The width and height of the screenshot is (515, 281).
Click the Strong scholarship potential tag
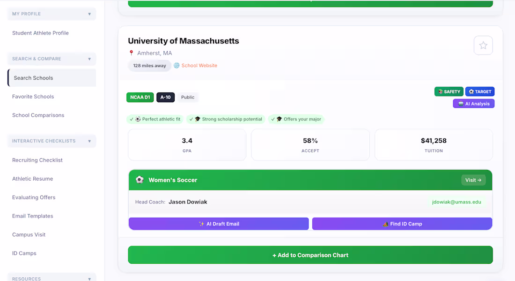(x=226, y=119)
